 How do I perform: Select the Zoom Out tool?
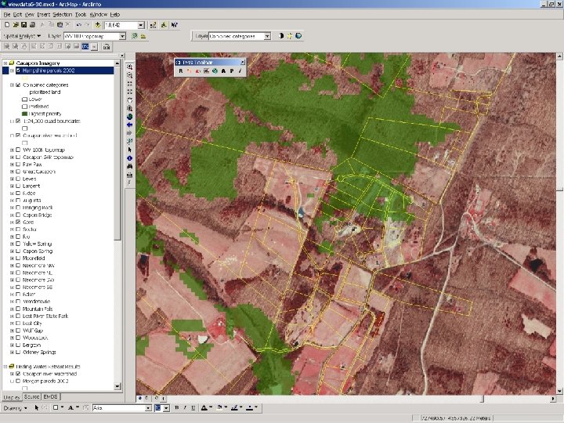tap(129, 76)
